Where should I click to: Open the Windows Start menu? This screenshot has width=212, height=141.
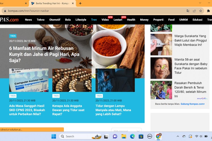click(53, 136)
